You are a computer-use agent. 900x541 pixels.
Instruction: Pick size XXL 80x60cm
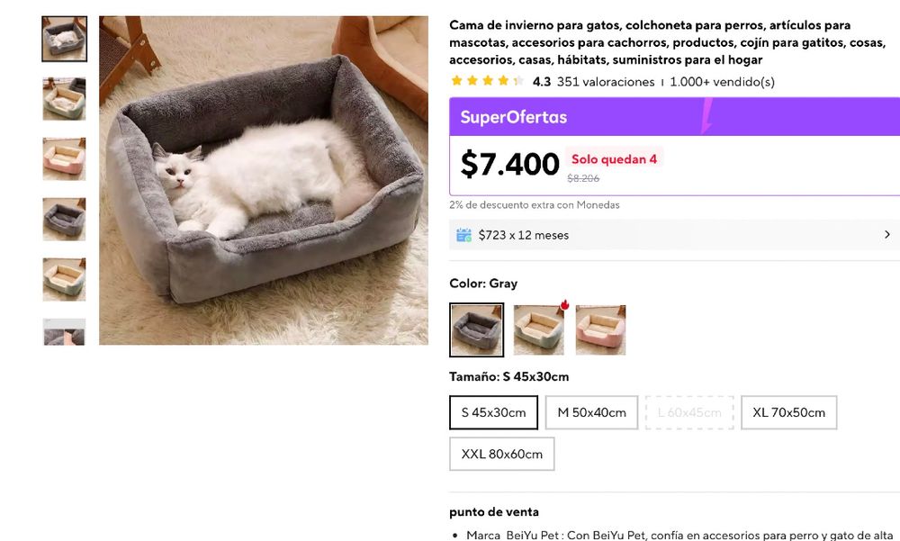pos(501,454)
